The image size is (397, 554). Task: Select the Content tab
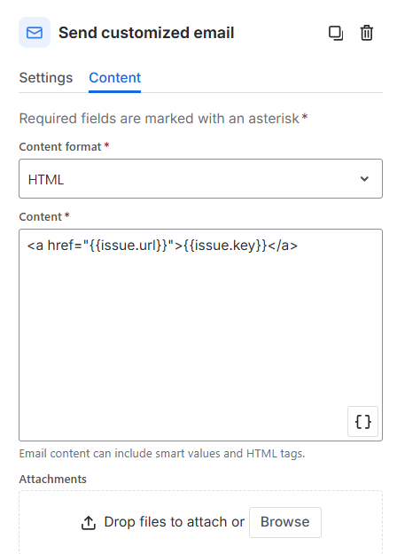tap(115, 78)
